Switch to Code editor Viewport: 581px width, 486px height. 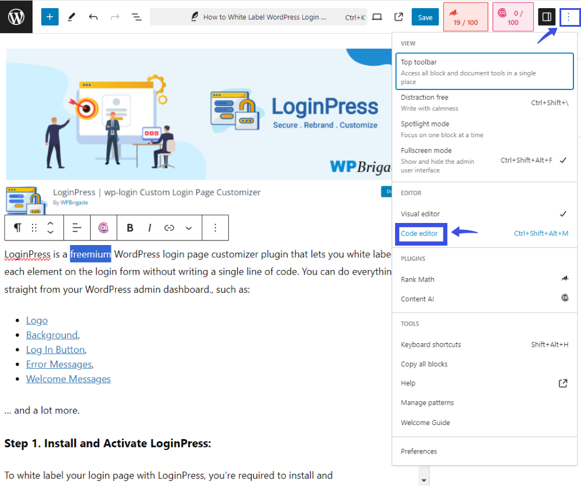(x=485, y=233)
